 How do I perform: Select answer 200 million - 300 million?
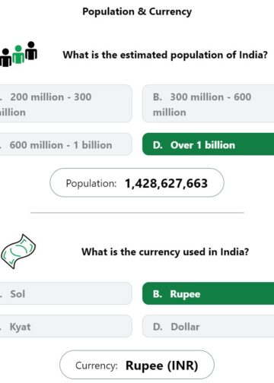click(65, 103)
